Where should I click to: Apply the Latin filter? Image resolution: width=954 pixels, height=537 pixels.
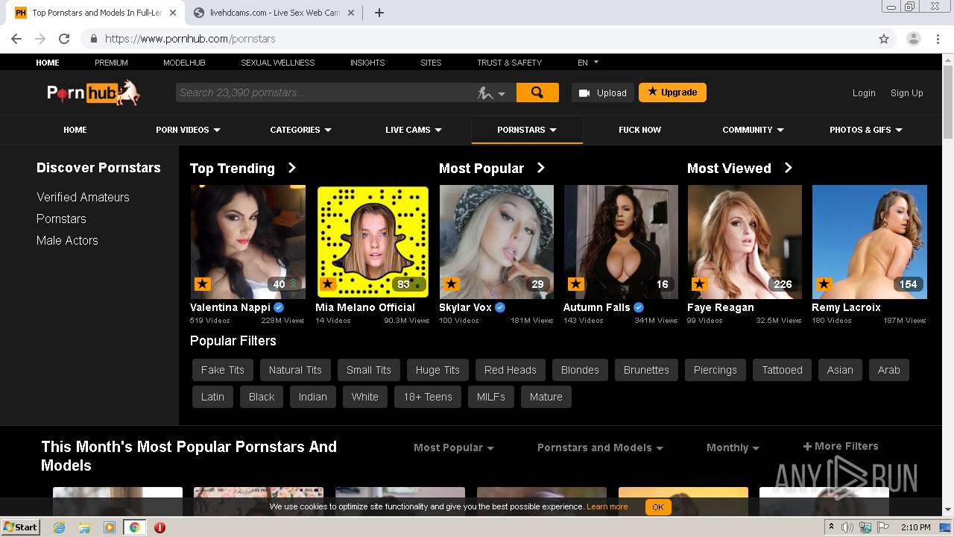212,397
